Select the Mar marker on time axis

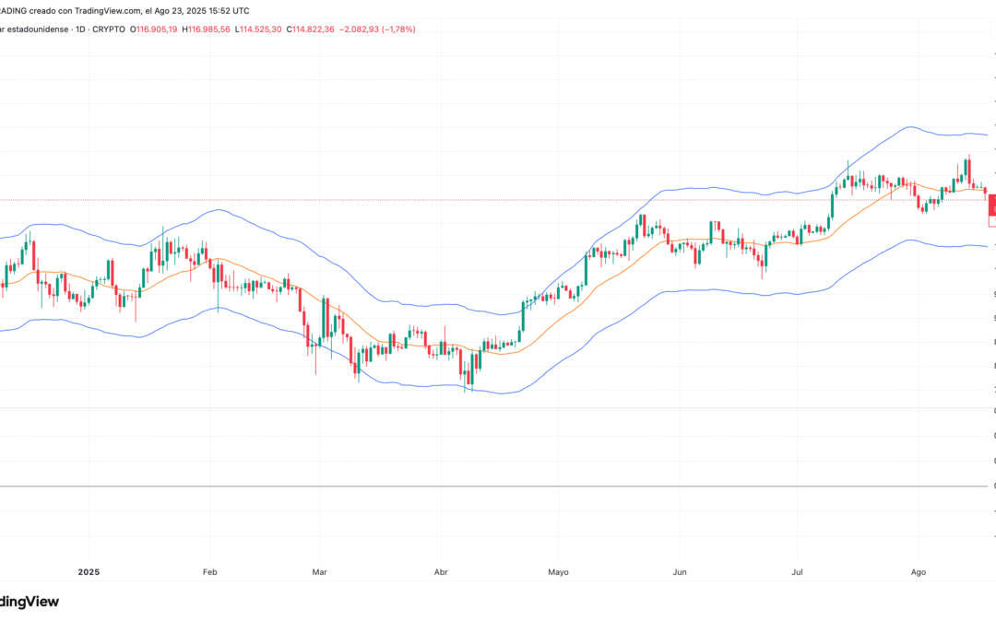(319, 572)
